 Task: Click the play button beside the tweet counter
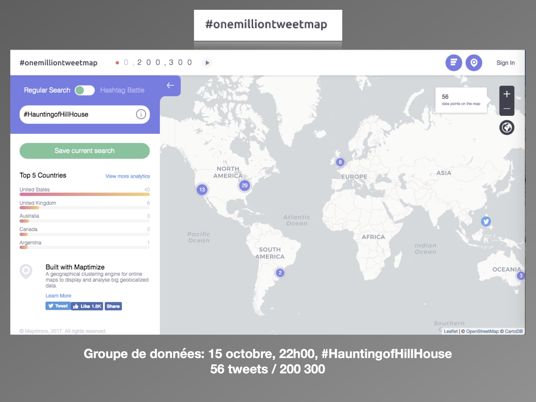pos(207,63)
